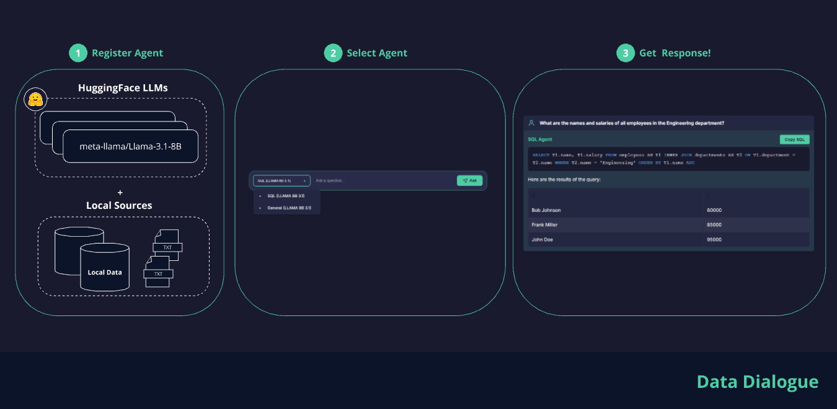Click the generated SQL query code block
The width and height of the screenshot is (837, 409).
point(668,159)
